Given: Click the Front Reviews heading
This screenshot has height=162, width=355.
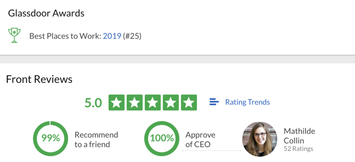Looking at the screenshot, I should coord(39,79).
